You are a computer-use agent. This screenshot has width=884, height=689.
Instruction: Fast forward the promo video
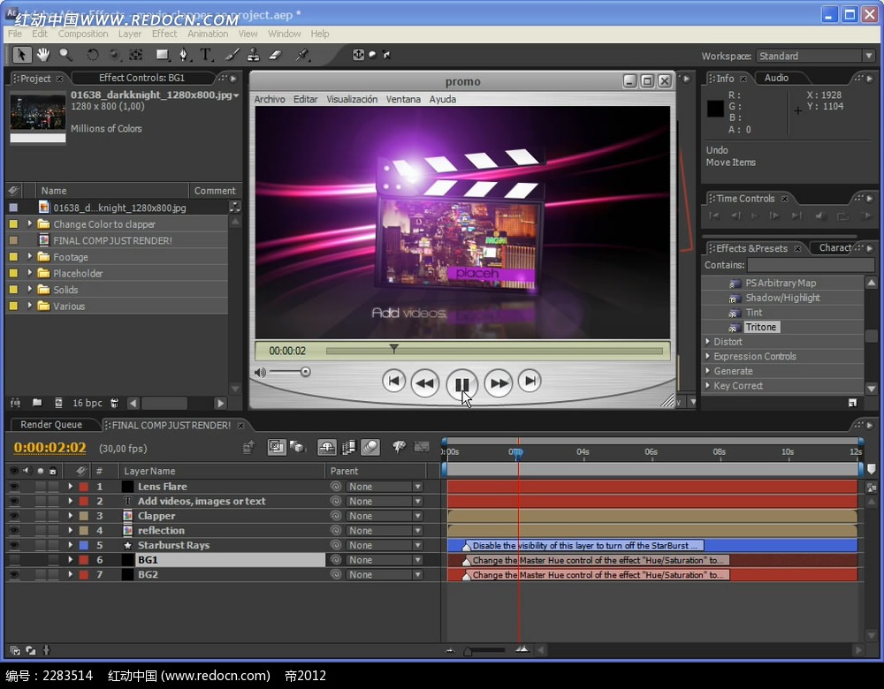coord(499,383)
